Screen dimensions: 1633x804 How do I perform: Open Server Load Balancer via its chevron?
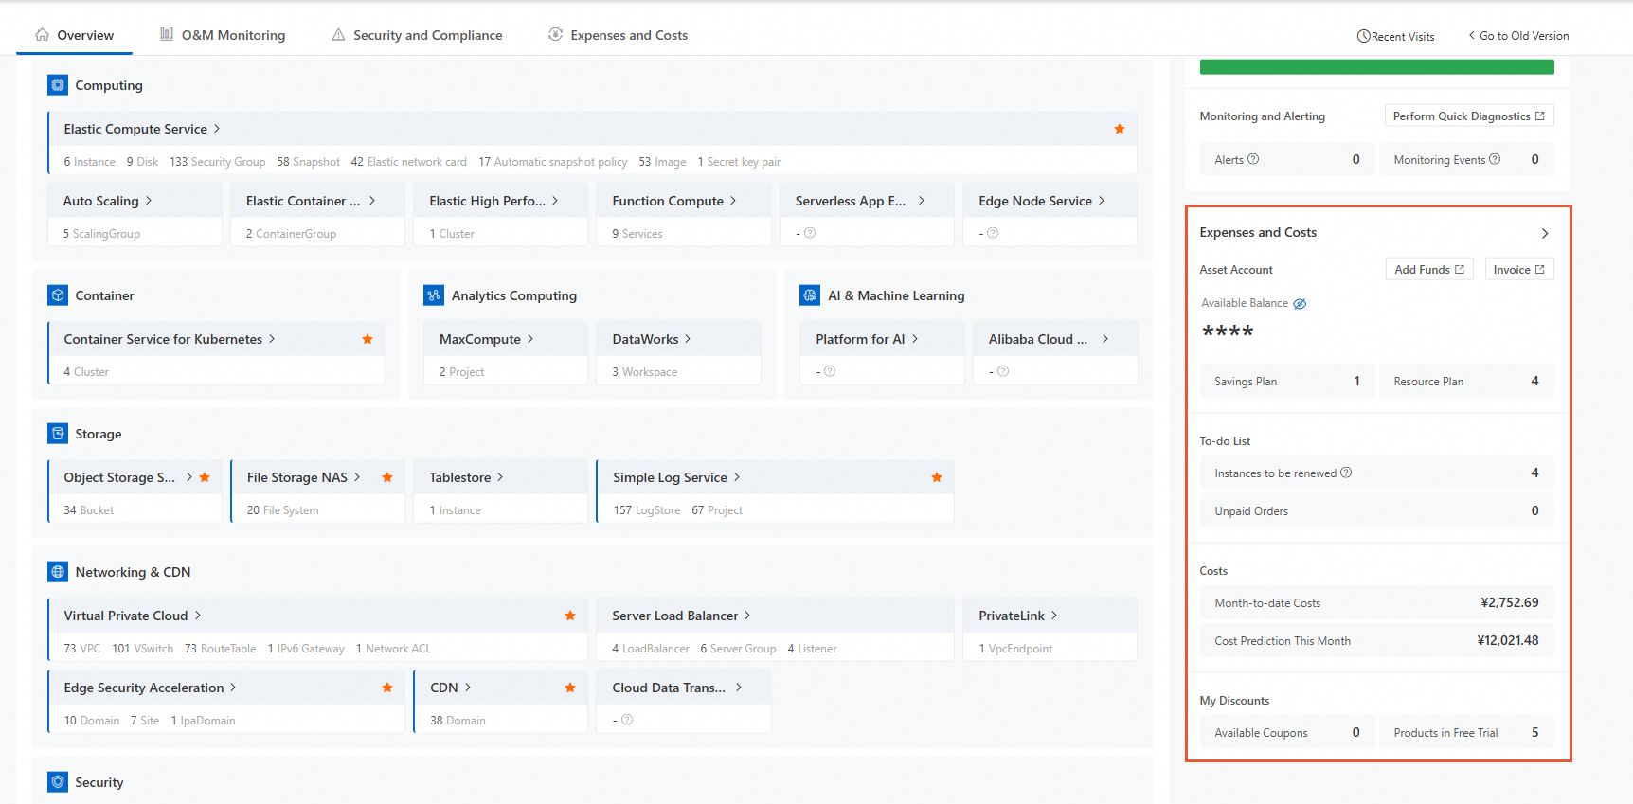point(747,616)
